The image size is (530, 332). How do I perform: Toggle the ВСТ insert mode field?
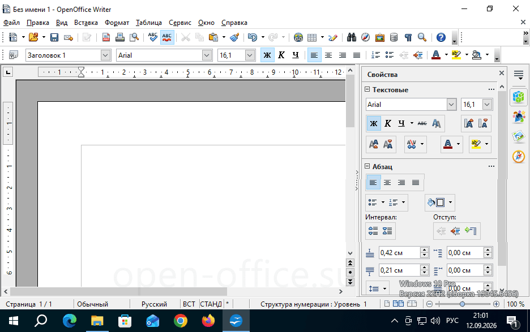tap(189, 304)
